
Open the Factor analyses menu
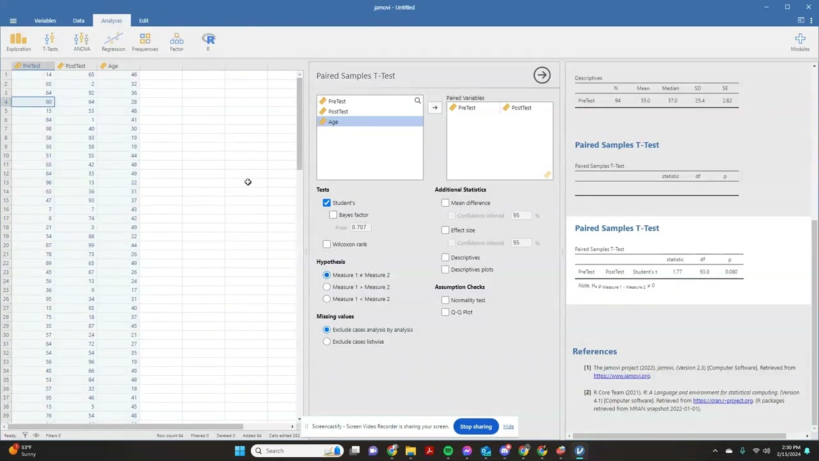(177, 42)
